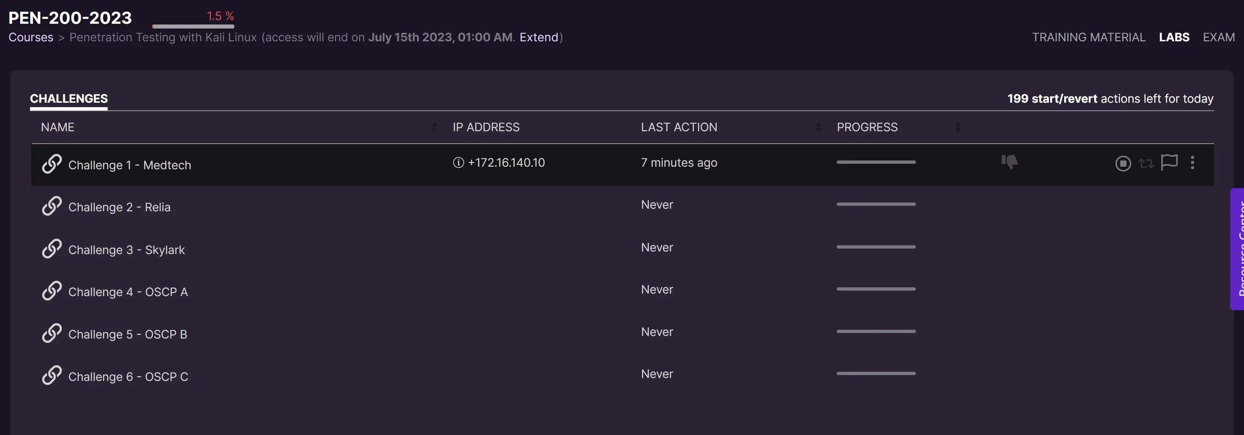This screenshot has width=1244, height=435.
Task: Open the EXAM tab
Action: click(1218, 37)
